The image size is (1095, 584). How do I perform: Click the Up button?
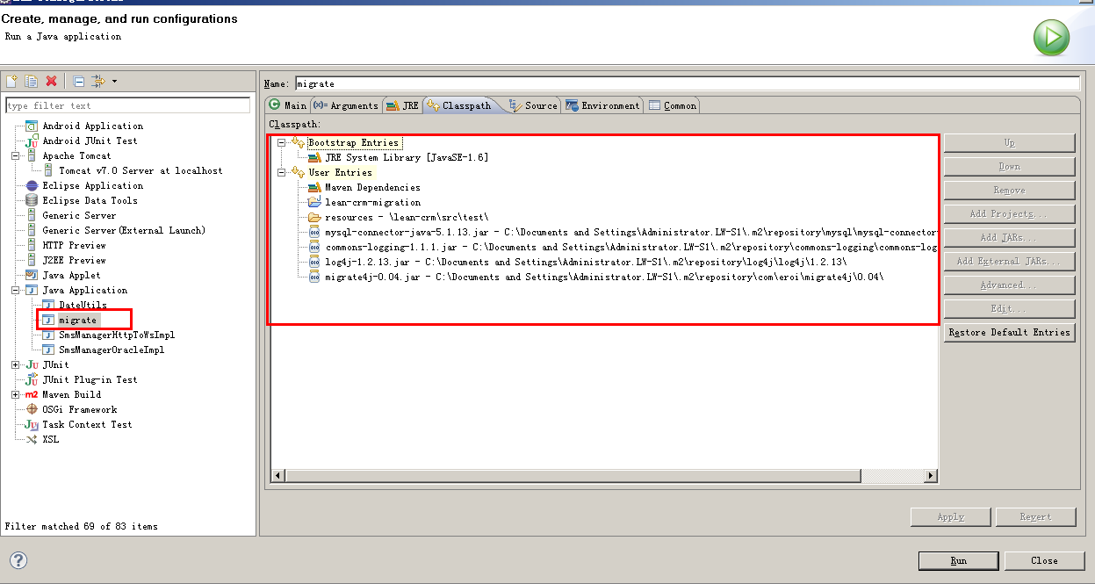(x=1010, y=143)
